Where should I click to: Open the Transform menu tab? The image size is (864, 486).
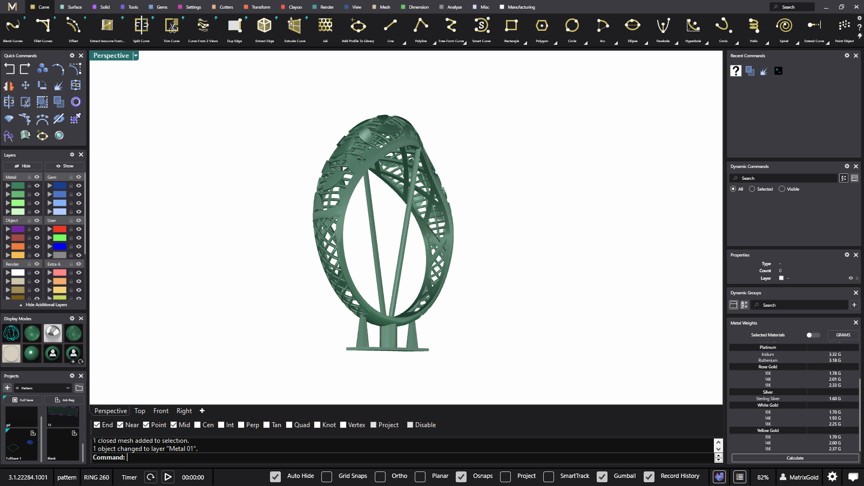pyautogui.click(x=257, y=7)
